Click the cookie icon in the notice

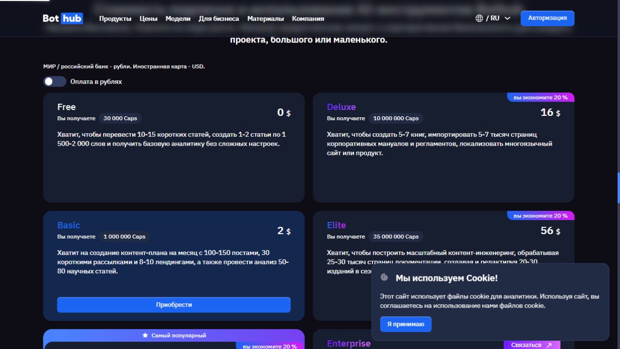pos(385,277)
